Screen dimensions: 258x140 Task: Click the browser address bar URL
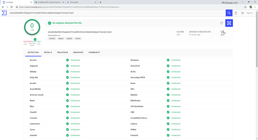coord(69,7)
